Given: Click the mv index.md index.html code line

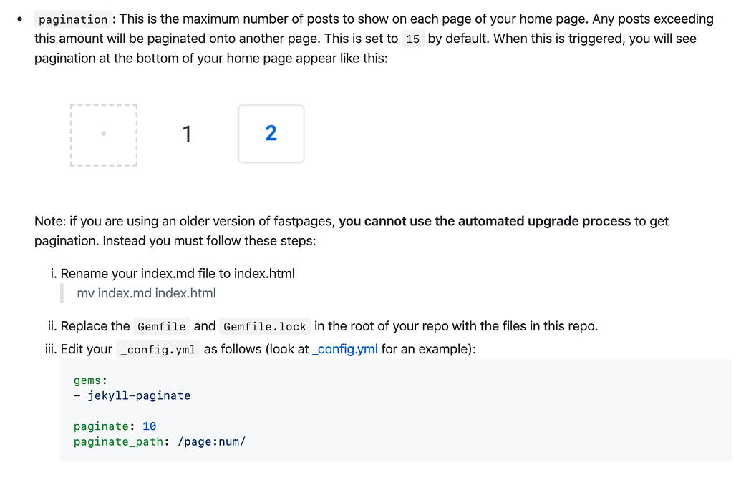Looking at the screenshot, I should coord(146,293).
